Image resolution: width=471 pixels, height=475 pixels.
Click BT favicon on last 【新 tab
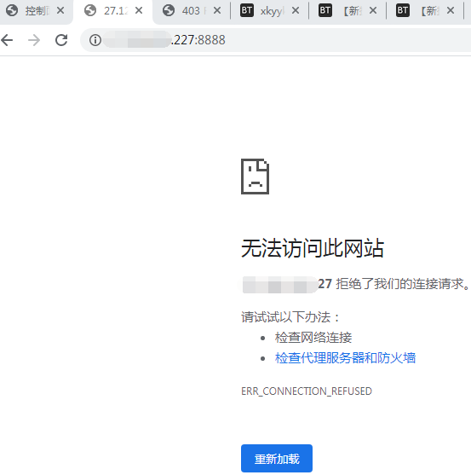point(403,10)
